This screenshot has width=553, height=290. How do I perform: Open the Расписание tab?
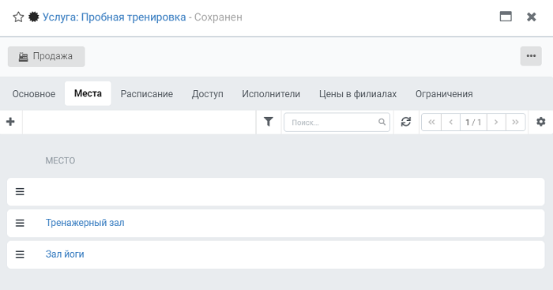pyautogui.click(x=147, y=94)
